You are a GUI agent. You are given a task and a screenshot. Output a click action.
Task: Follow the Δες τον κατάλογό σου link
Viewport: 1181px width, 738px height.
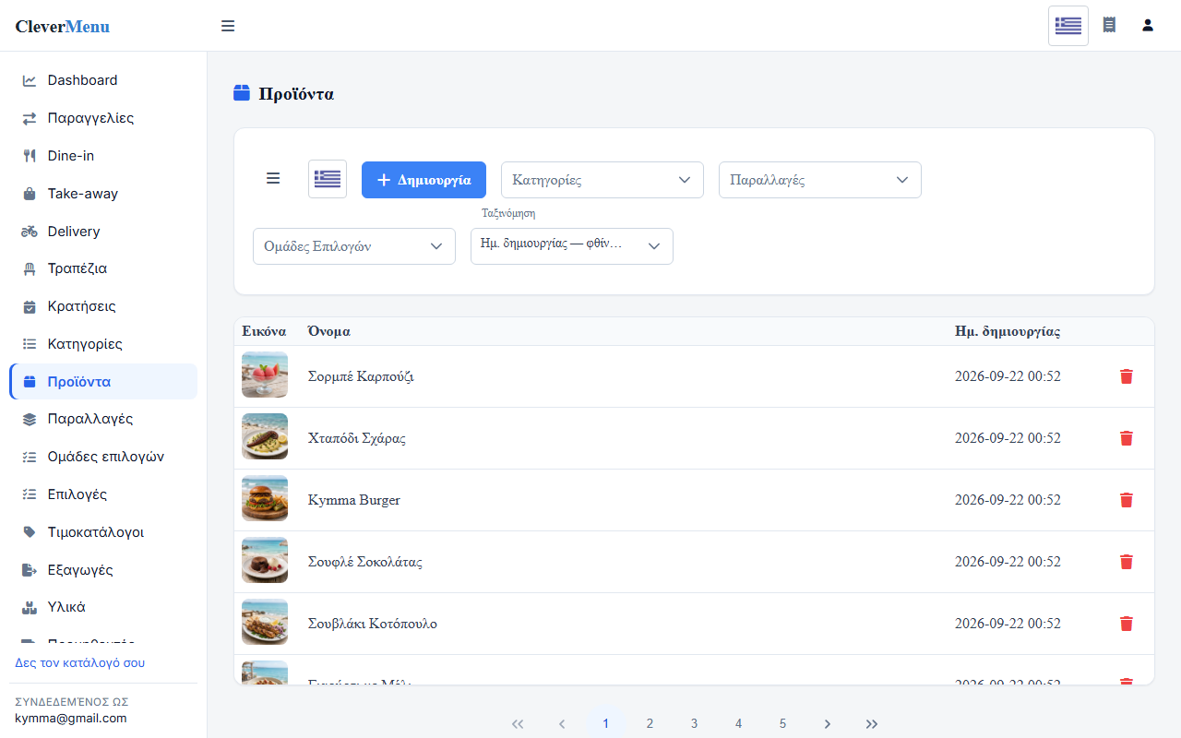coord(80,662)
